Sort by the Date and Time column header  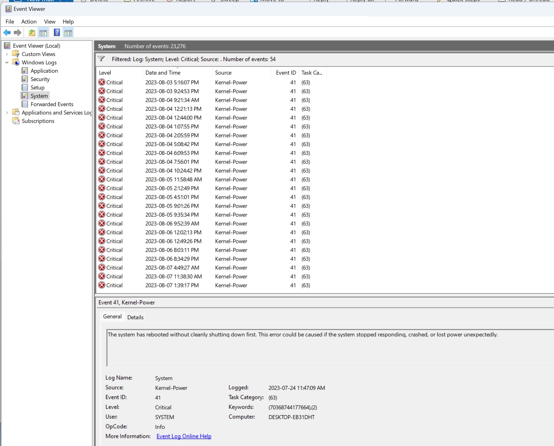pyautogui.click(x=177, y=72)
